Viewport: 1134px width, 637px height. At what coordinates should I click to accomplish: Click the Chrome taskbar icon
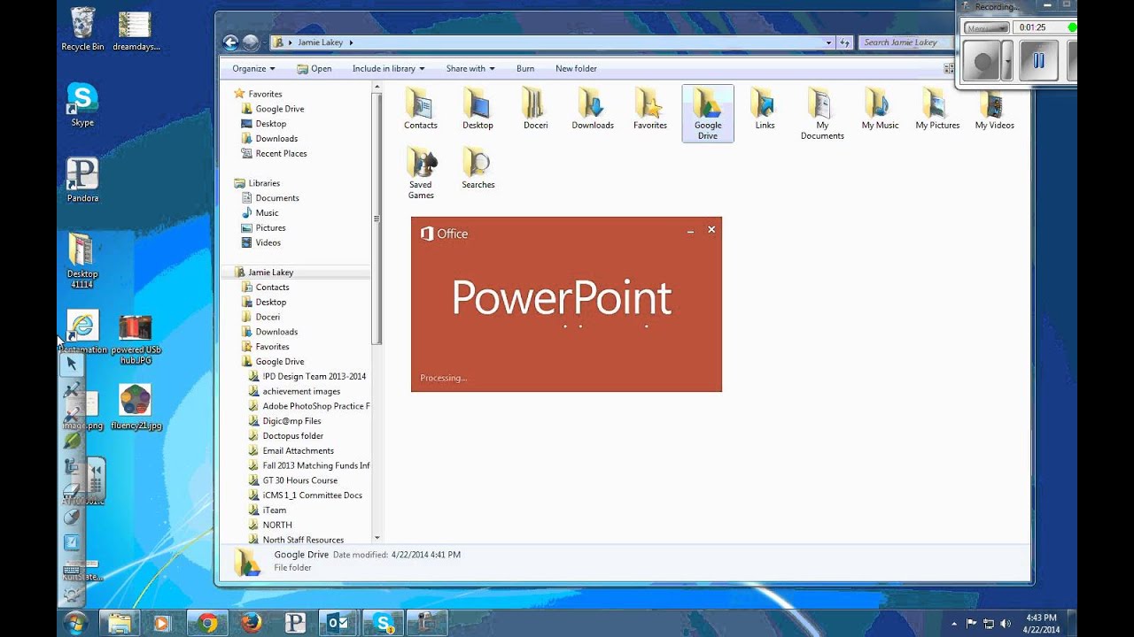click(x=208, y=623)
